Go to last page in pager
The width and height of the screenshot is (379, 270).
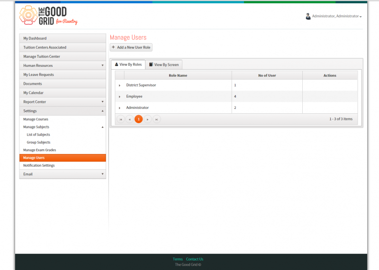click(x=157, y=119)
